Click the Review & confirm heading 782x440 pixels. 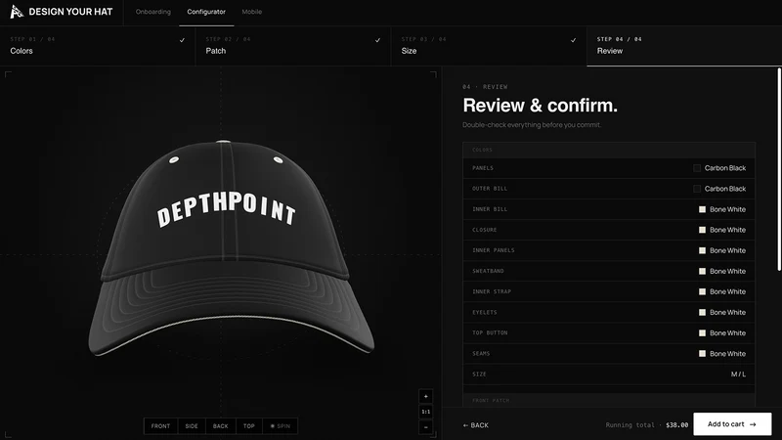pos(541,106)
